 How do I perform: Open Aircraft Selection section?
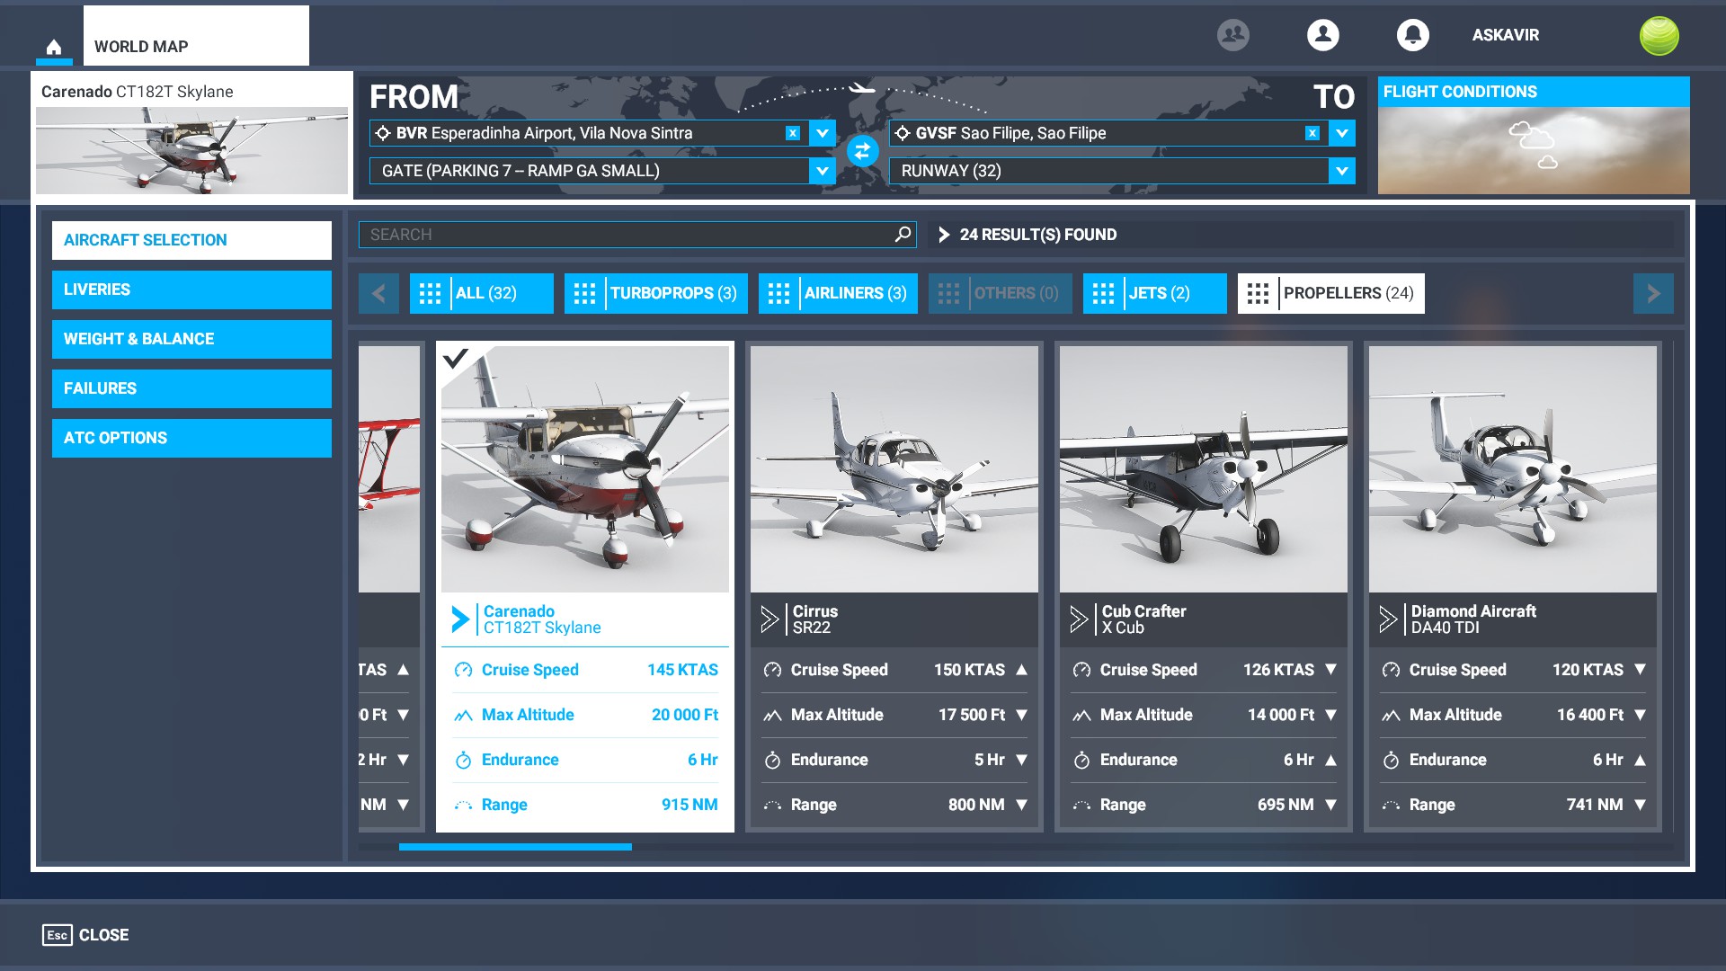click(191, 240)
